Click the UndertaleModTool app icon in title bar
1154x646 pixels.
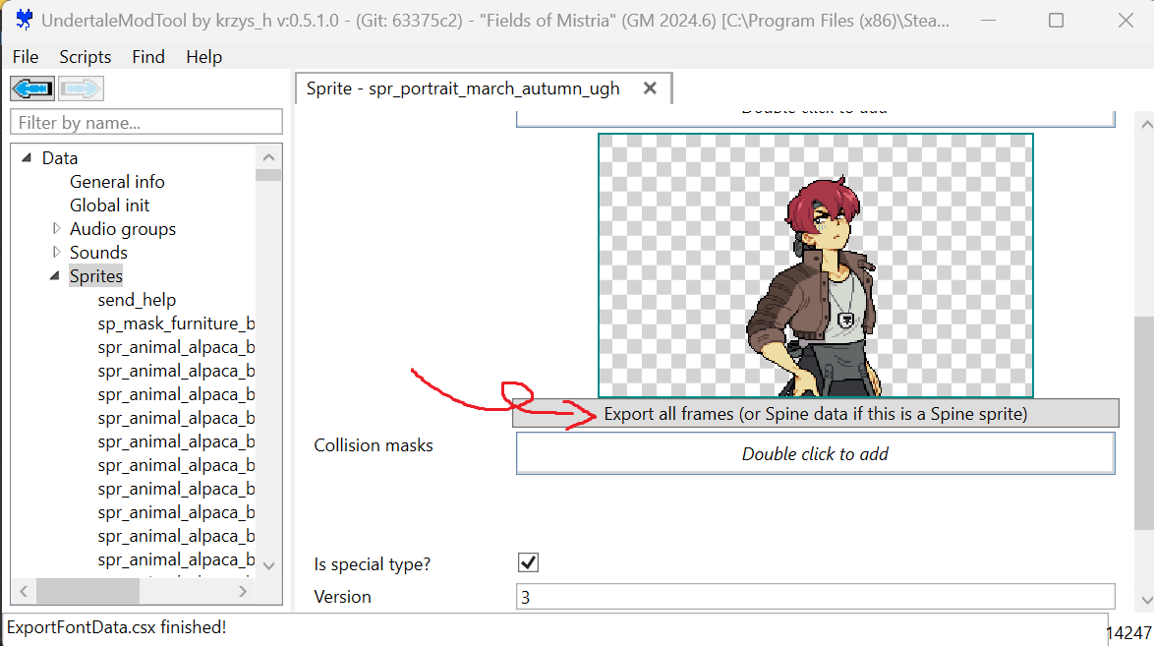click(25, 20)
